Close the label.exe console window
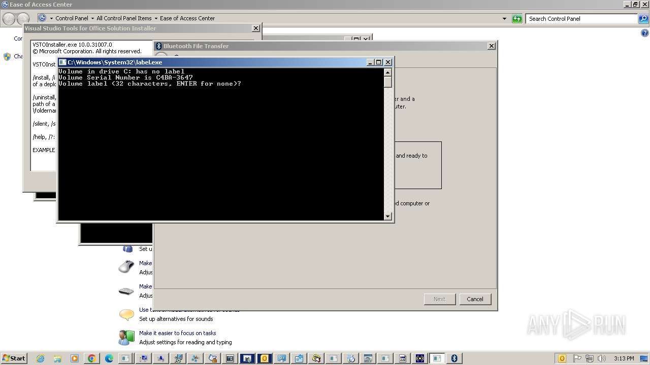The image size is (650, 365). (x=388, y=62)
